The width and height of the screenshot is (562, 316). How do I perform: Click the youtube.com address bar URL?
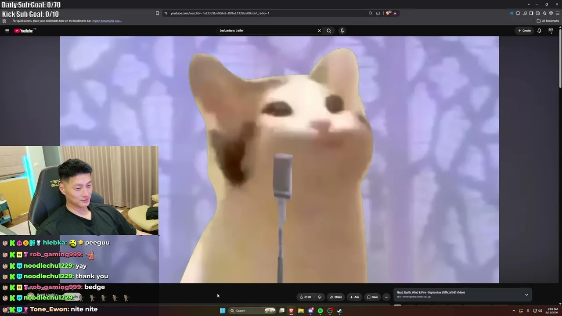[220, 13]
